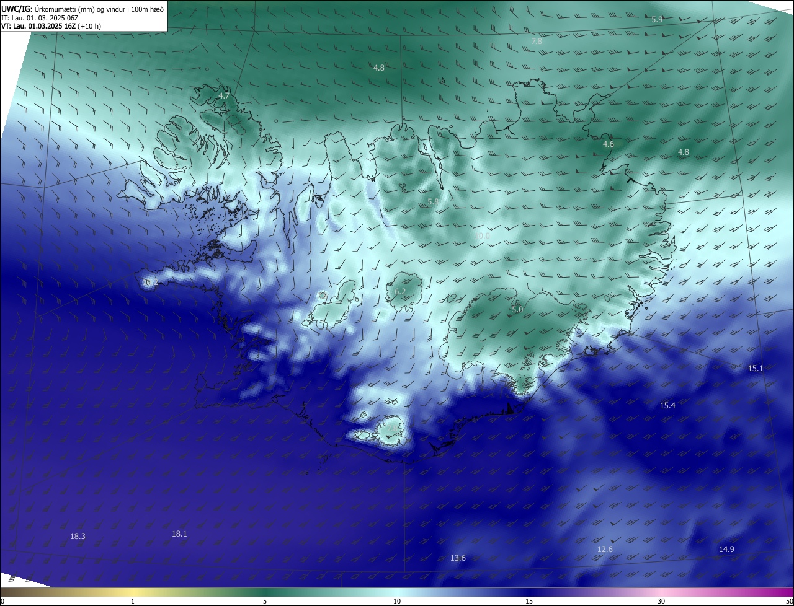This screenshot has height=606, width=794.
Task: Click the 4.6 value label
Action: coord(608,144)
